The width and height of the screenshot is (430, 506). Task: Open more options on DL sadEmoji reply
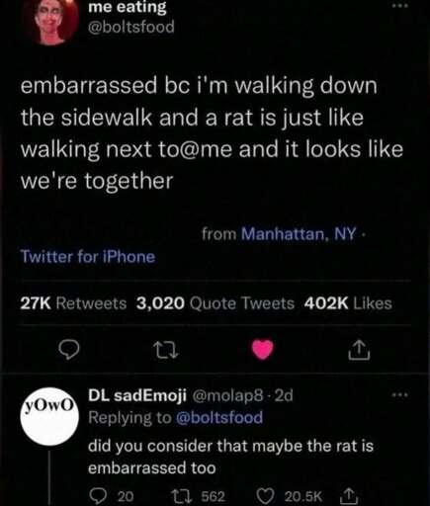click(400, 394)
